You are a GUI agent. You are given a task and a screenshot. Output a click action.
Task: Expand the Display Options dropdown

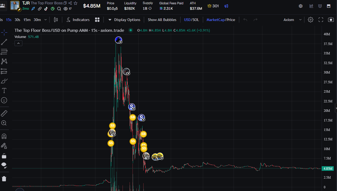tap(124, 20)
